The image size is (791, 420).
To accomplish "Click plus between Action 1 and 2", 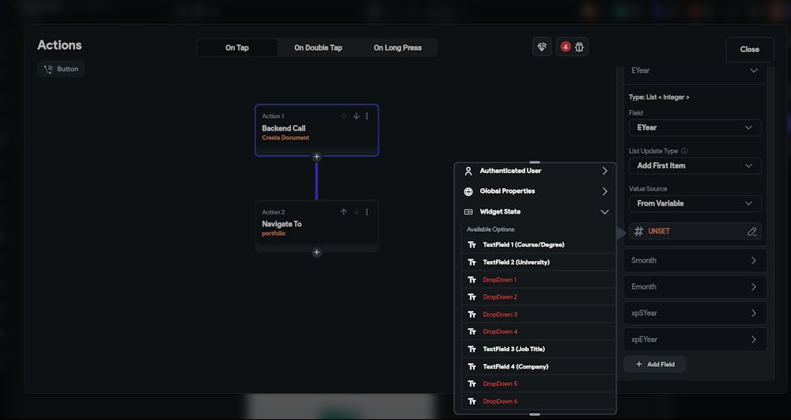I will (316, 157).
